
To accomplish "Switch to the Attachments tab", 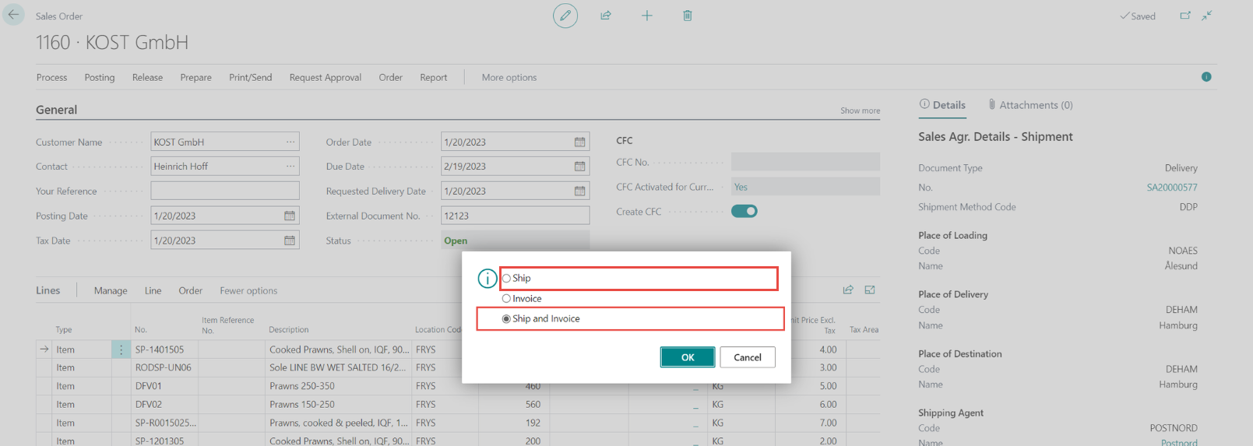I will pyautogui.click(x=1030, y=105).
